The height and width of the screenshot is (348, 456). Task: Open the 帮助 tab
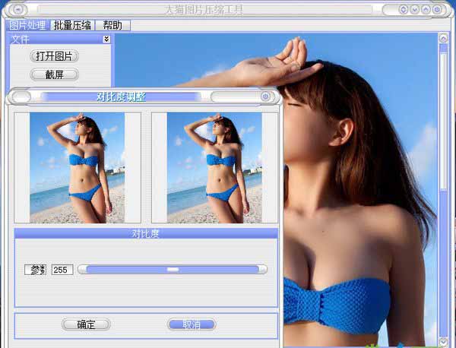[112, 25]
